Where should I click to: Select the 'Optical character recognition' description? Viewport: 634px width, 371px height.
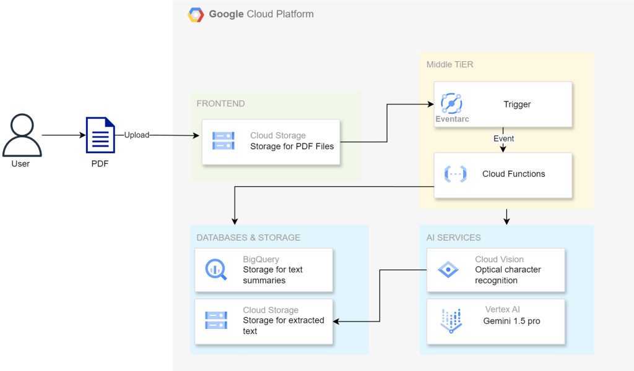tap(508, 275)
